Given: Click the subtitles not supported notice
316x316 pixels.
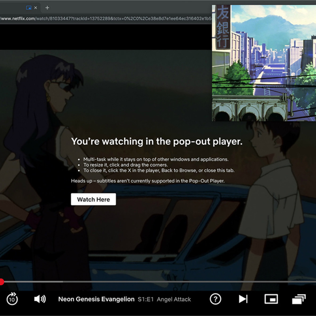Looking at the screenshot, I should tap(148, 181).
